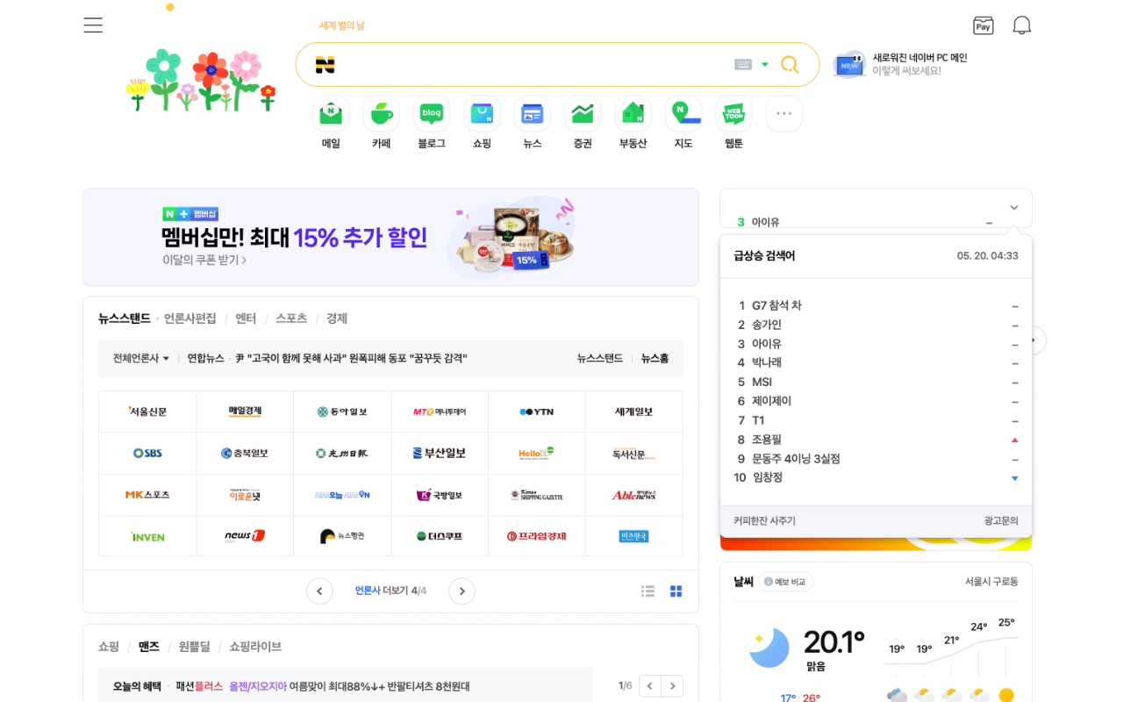Collapse the trending searches panel
1123x702 pixels.
(x=1013, y=207)
